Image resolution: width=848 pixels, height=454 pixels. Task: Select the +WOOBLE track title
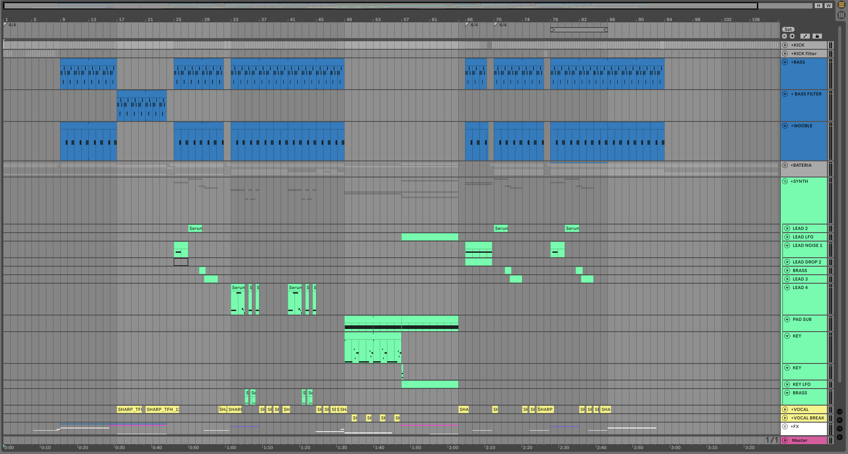pos(802,126)
